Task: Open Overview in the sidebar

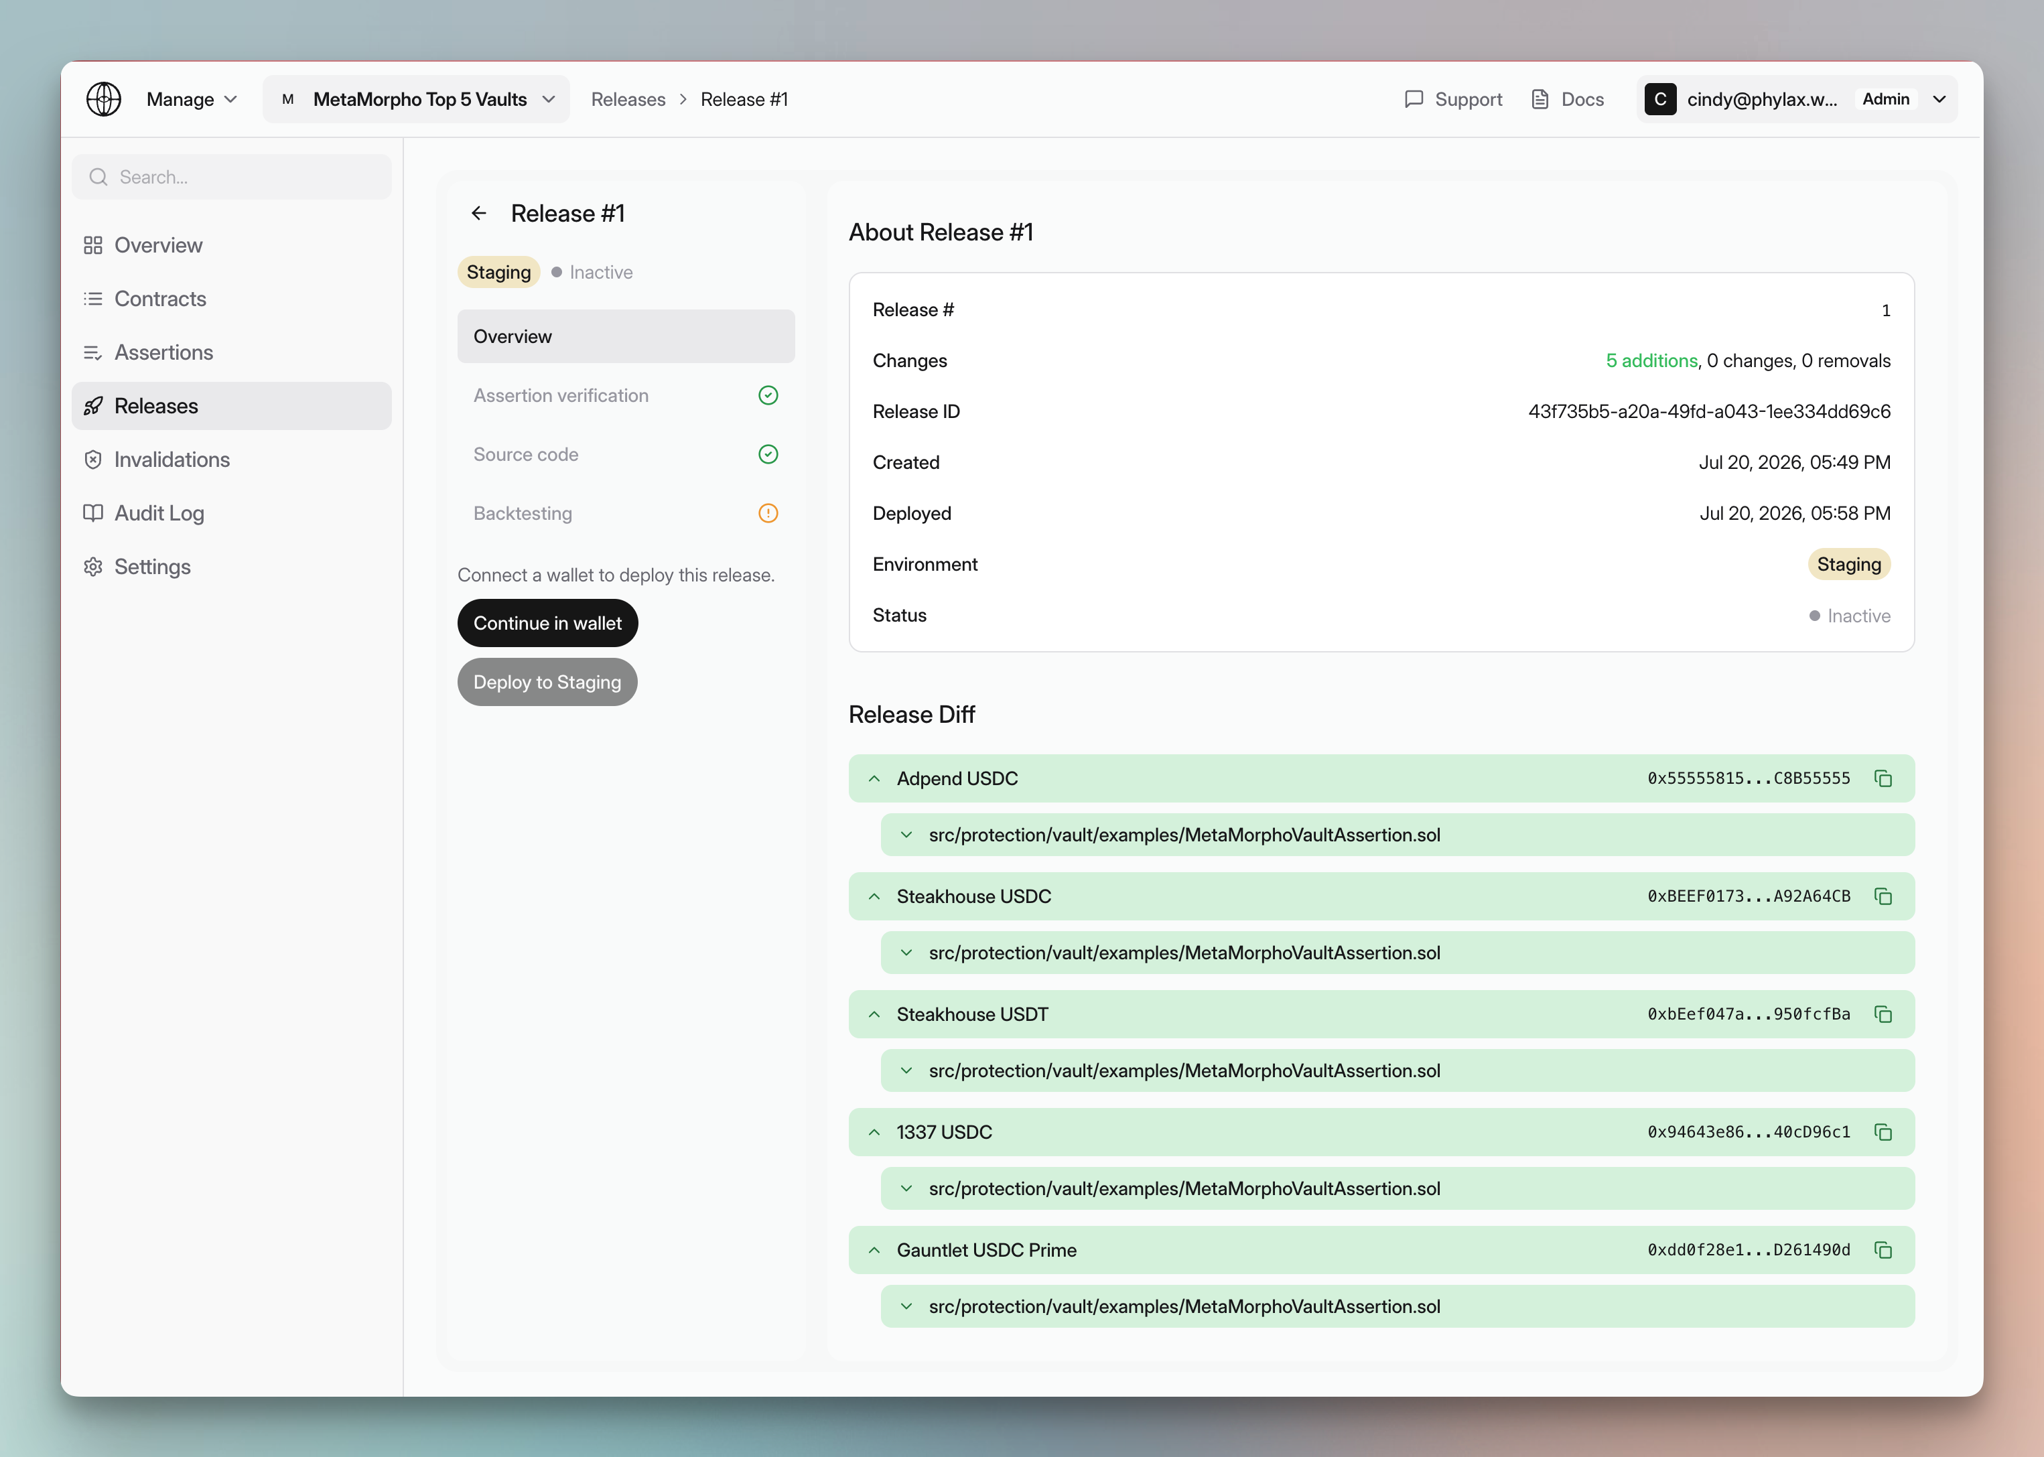Action: pyautogui.click(x=232, y=245)
